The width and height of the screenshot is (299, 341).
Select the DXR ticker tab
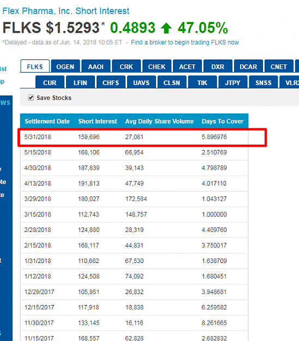point(218,66)
